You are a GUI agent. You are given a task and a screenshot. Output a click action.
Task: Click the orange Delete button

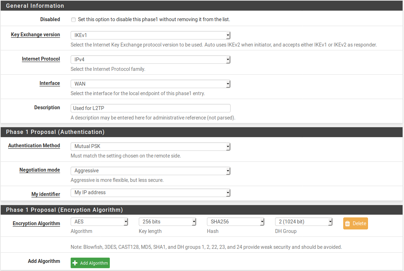click(356, 223)
